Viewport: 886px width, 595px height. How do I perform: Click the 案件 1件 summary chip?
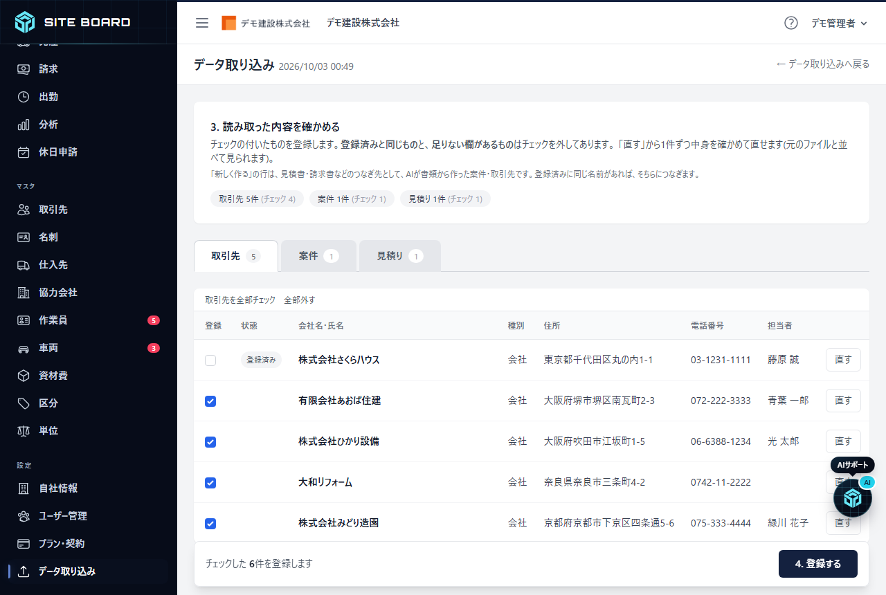352,199
